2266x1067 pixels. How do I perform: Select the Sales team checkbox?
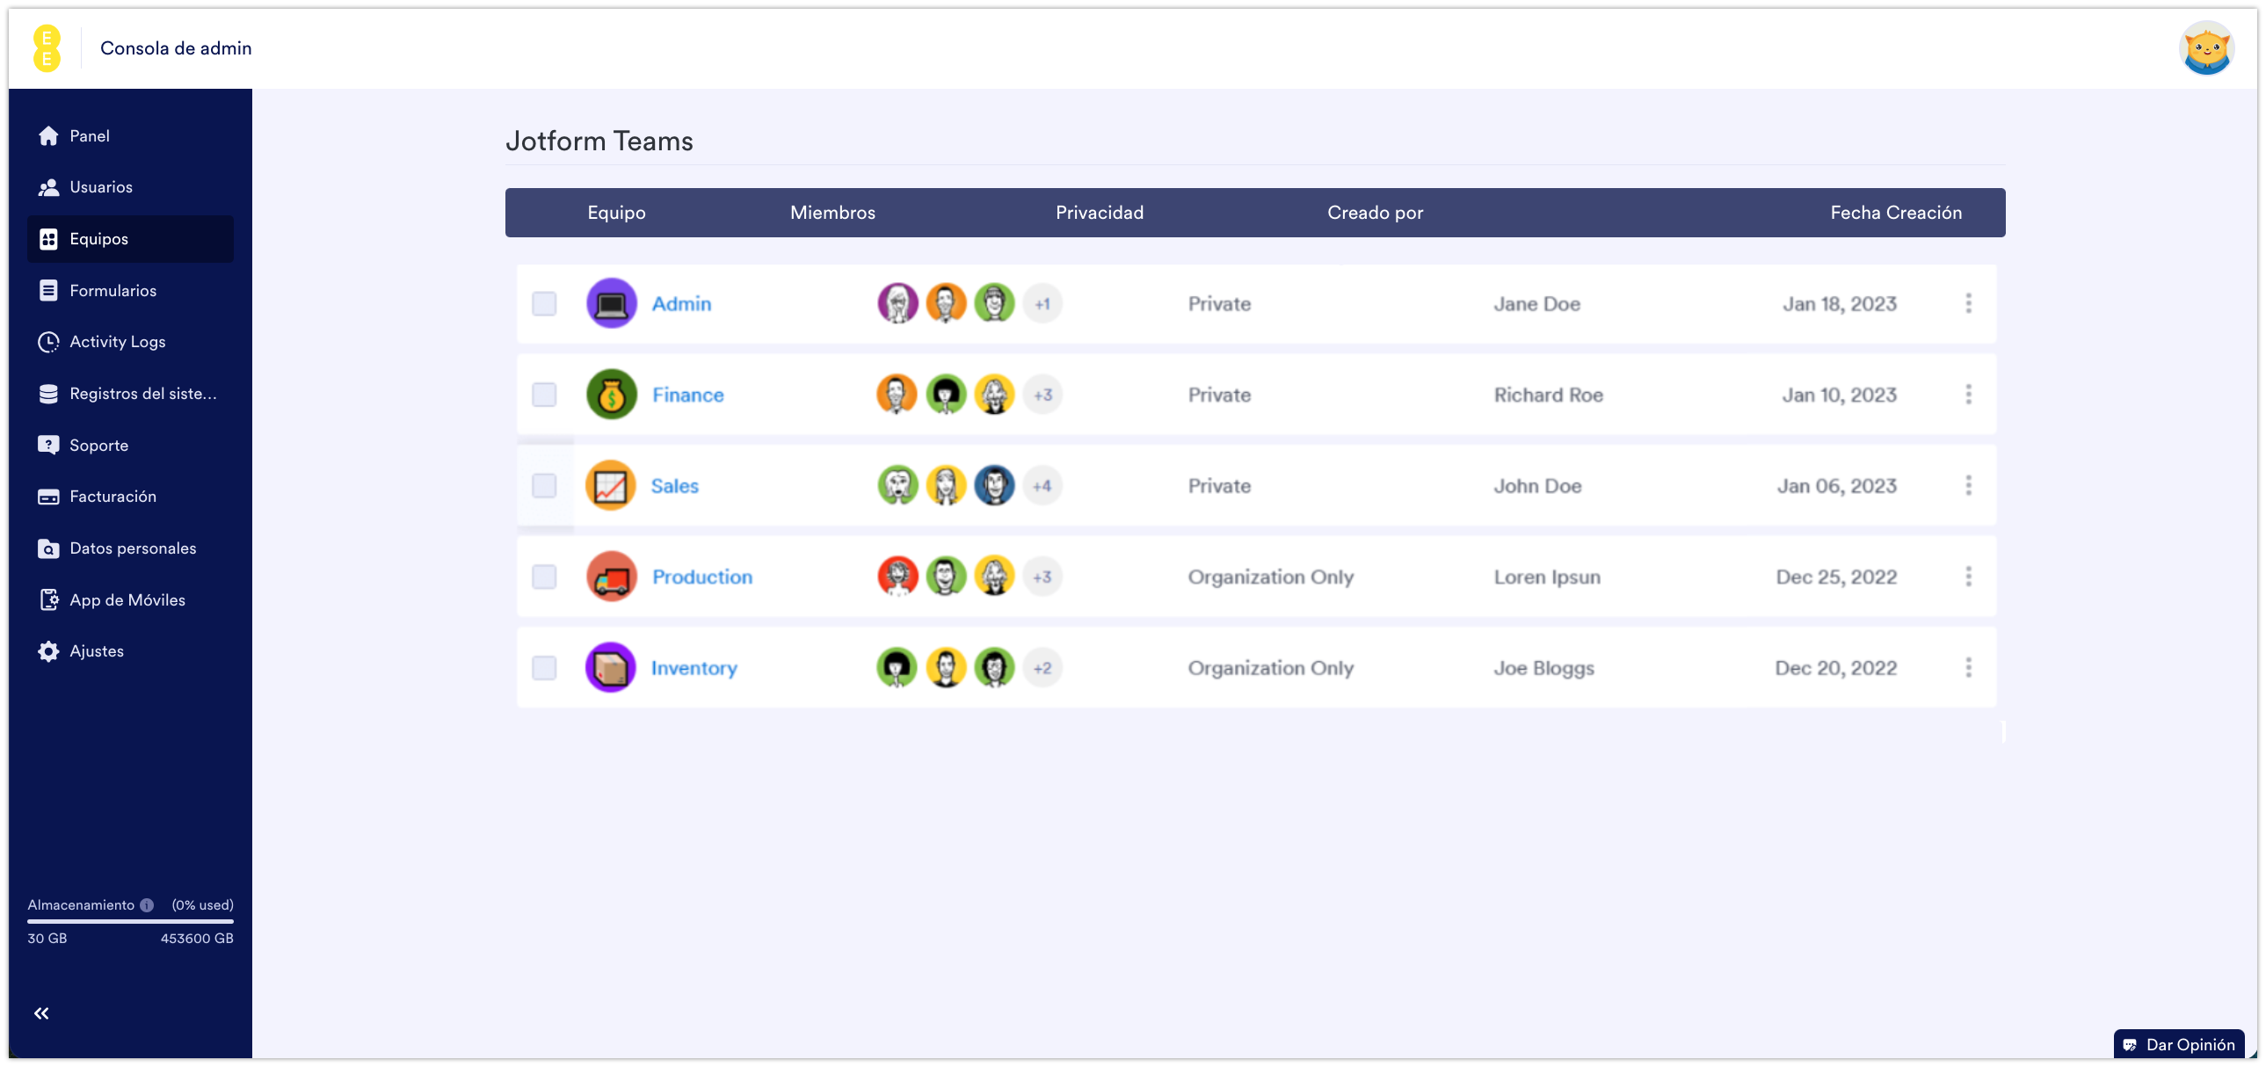point(544,485)
